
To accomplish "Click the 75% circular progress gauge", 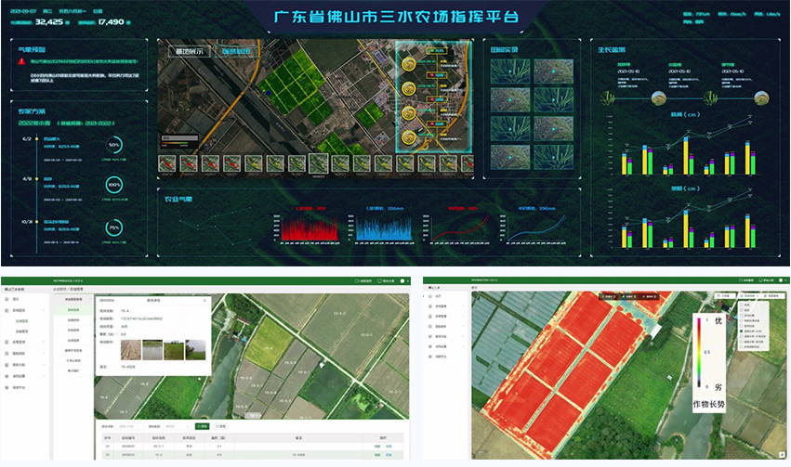I will point(114,227).
